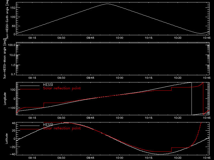Click 10:00 time label under Earth angle plot
This screenshot has height=160, width=214.
[119, 38]
